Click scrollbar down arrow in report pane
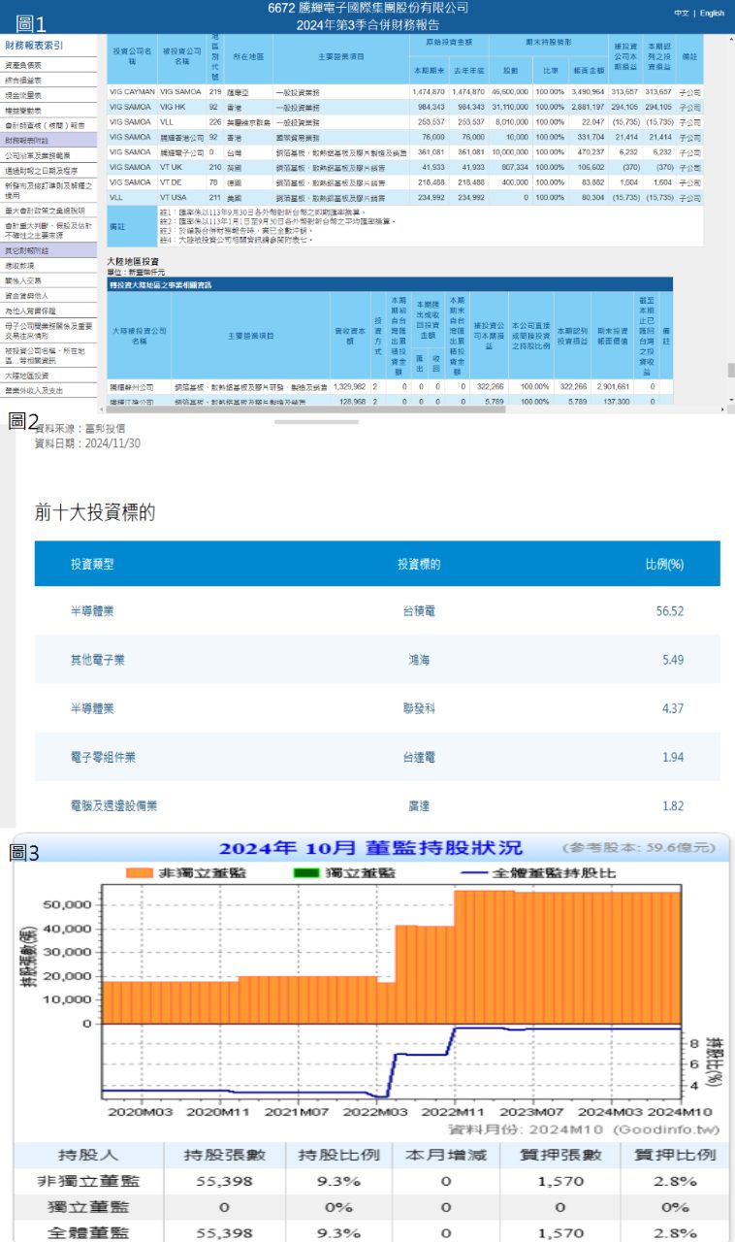This screenshot has width=735, height=1242. point(731,400)
